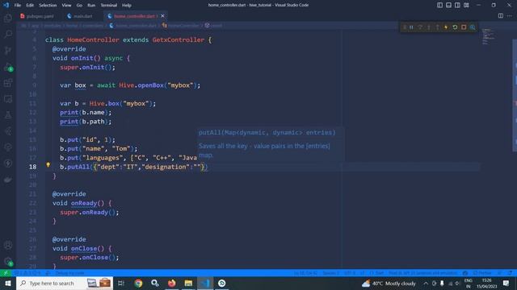Pause the debug session
The image size is (517, 290).
click(x=411, y=27)
